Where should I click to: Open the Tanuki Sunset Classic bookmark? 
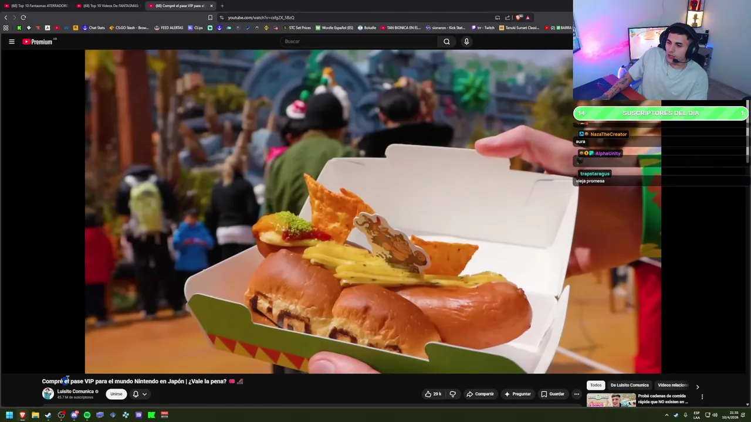pyautogui.click(x=520, y=28)
